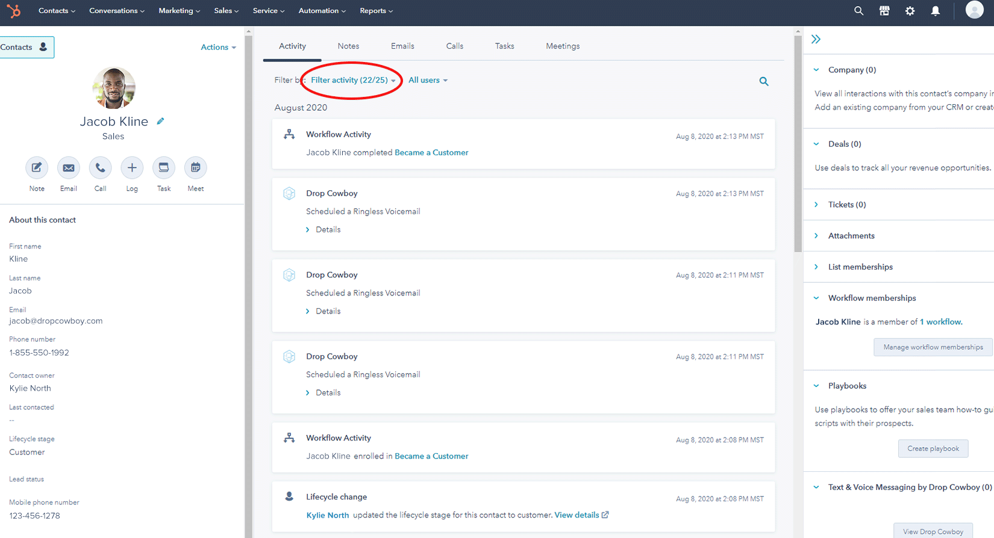Image resolution: width=994 pixels, height=538 pixels.
Task: Open the Automation menu
Action: (322, 11)
